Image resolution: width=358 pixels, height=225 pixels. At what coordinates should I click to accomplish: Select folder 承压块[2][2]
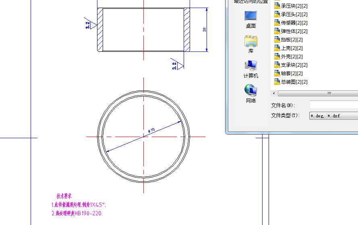click(291, 6)
